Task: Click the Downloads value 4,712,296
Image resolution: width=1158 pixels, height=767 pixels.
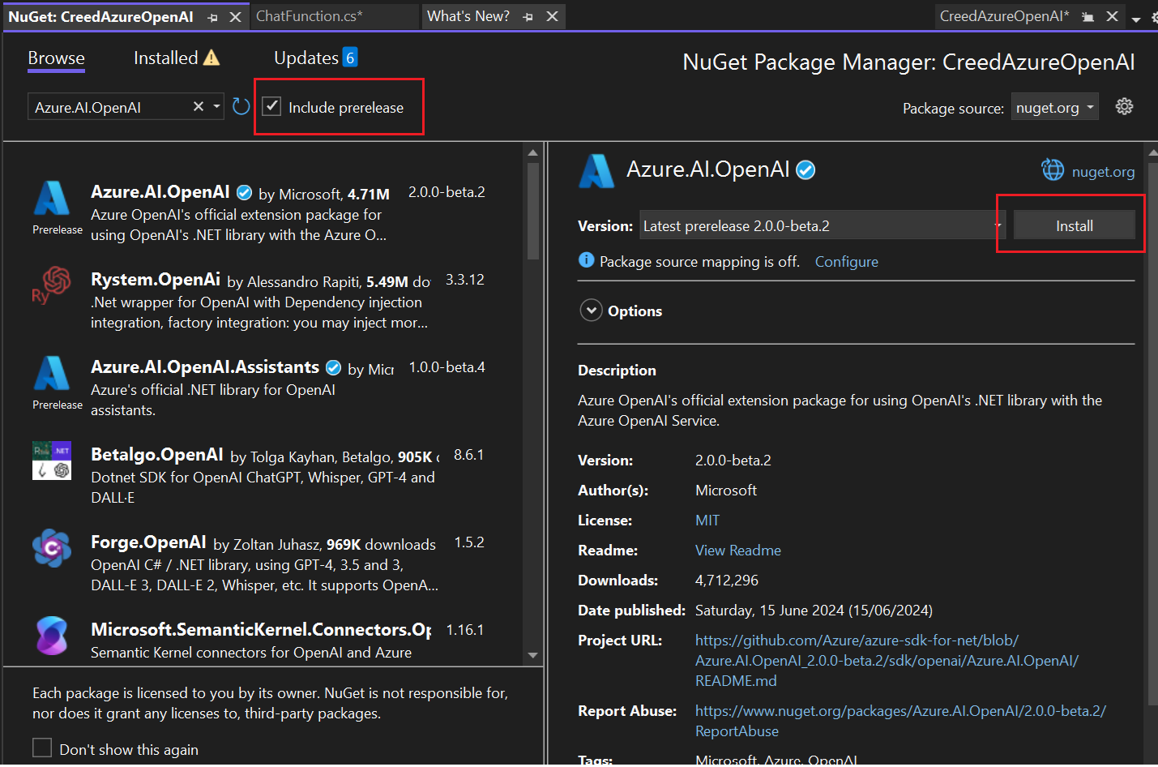Action: click(727, 581)
